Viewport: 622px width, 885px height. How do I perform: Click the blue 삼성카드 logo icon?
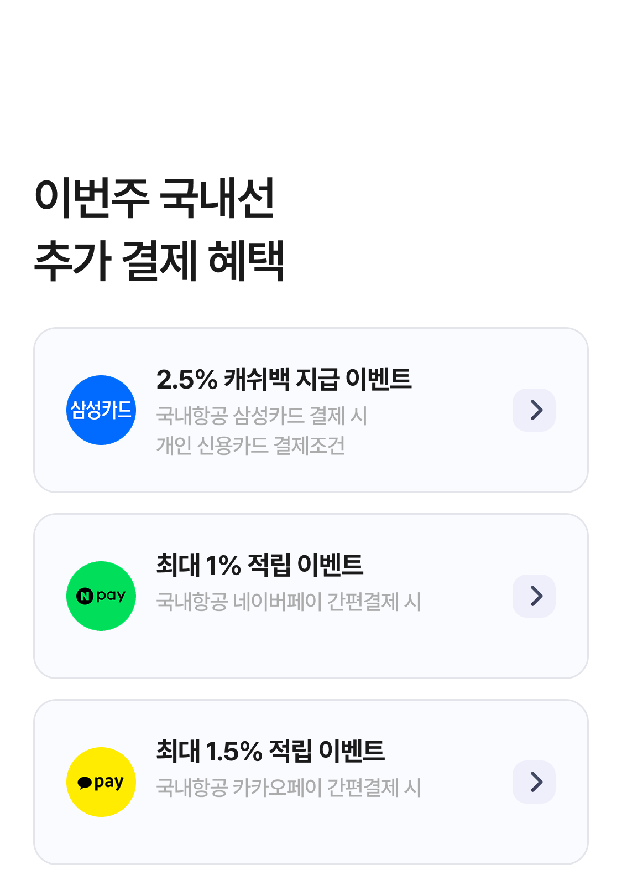101,410
